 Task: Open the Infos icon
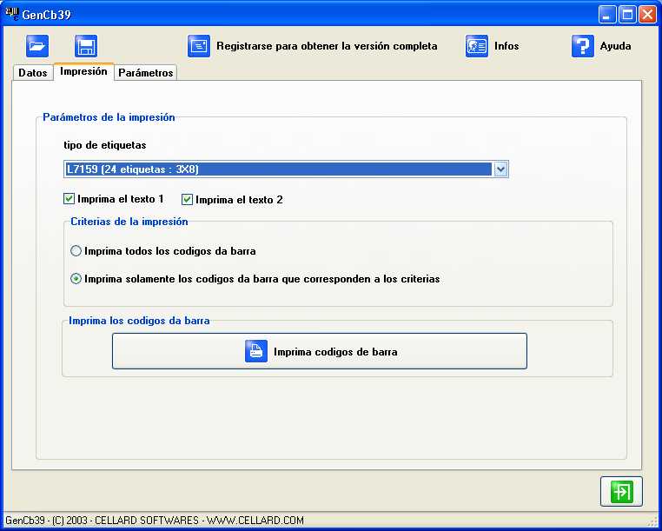click(x=477, y=46)
